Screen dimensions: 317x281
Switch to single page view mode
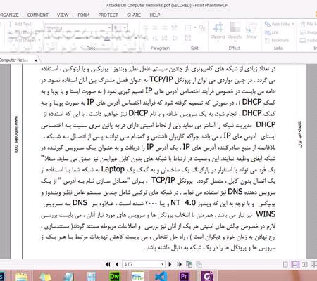click(x=285, y=265)
